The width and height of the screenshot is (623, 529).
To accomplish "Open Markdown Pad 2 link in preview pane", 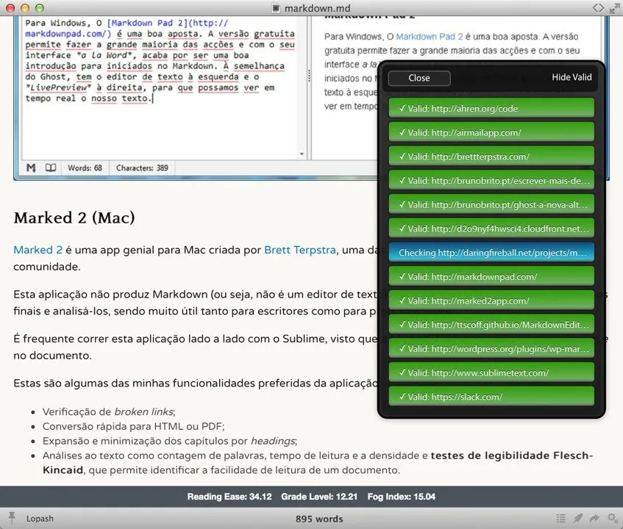I will point(429,37).
